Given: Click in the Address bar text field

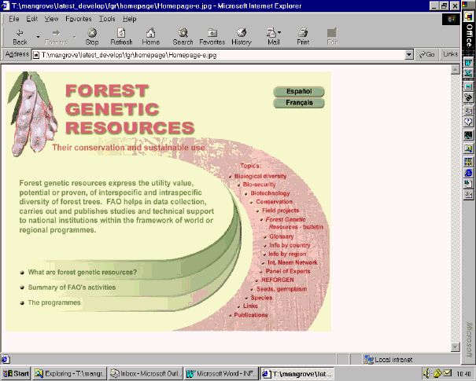Looking at the screenshot, I should (x=220, y=55).
